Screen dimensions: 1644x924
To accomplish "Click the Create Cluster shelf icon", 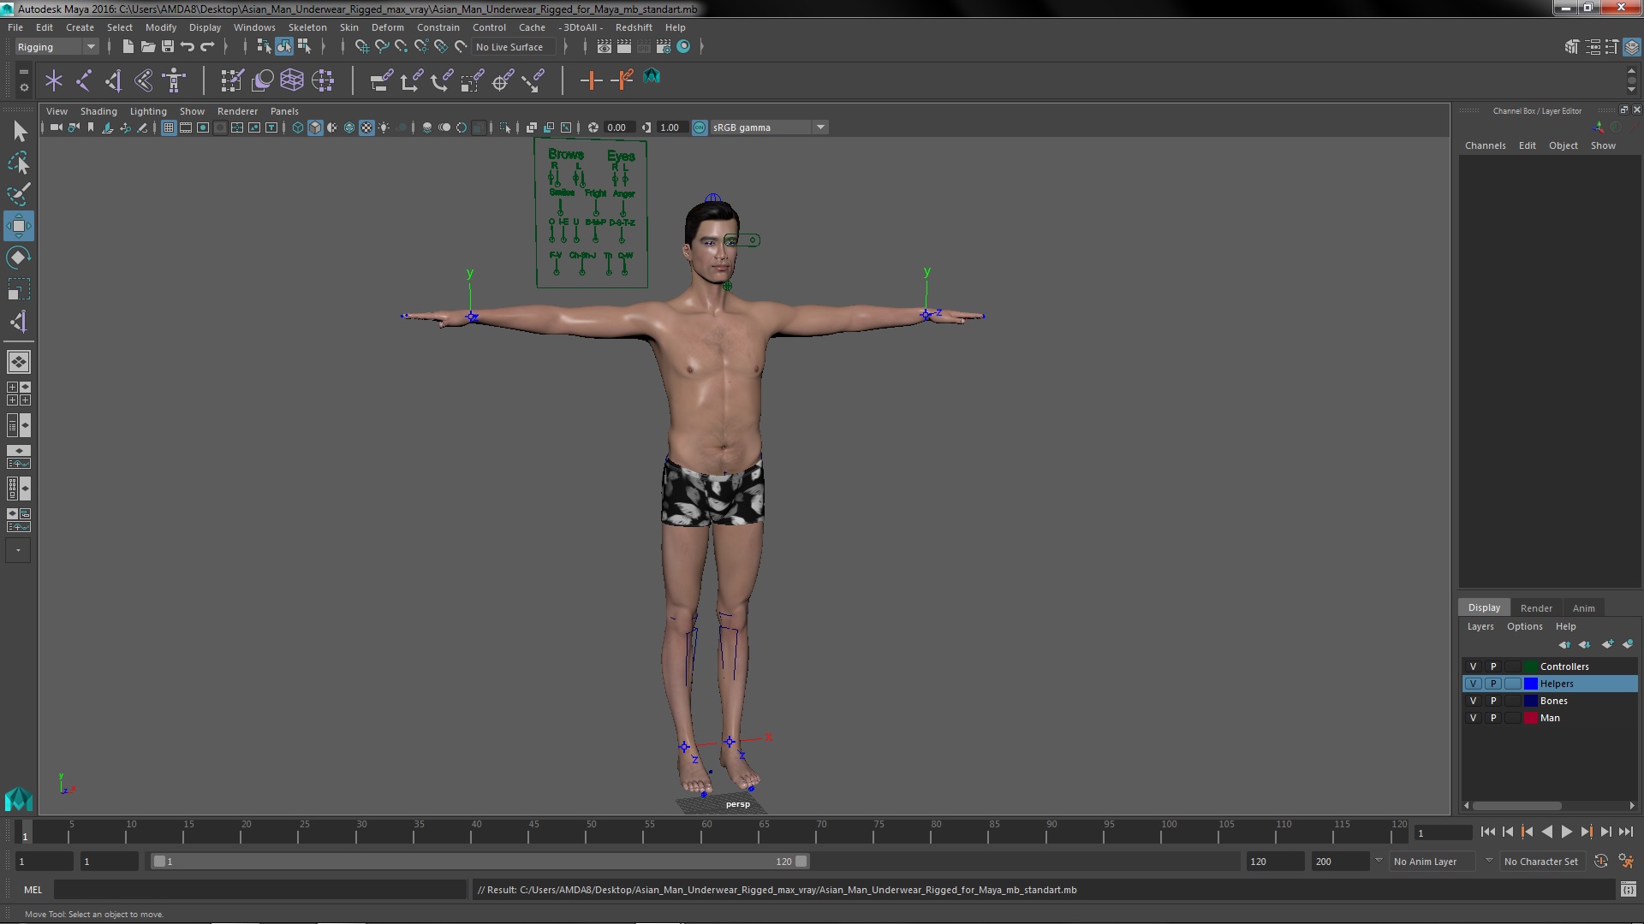I will (323, 80).
